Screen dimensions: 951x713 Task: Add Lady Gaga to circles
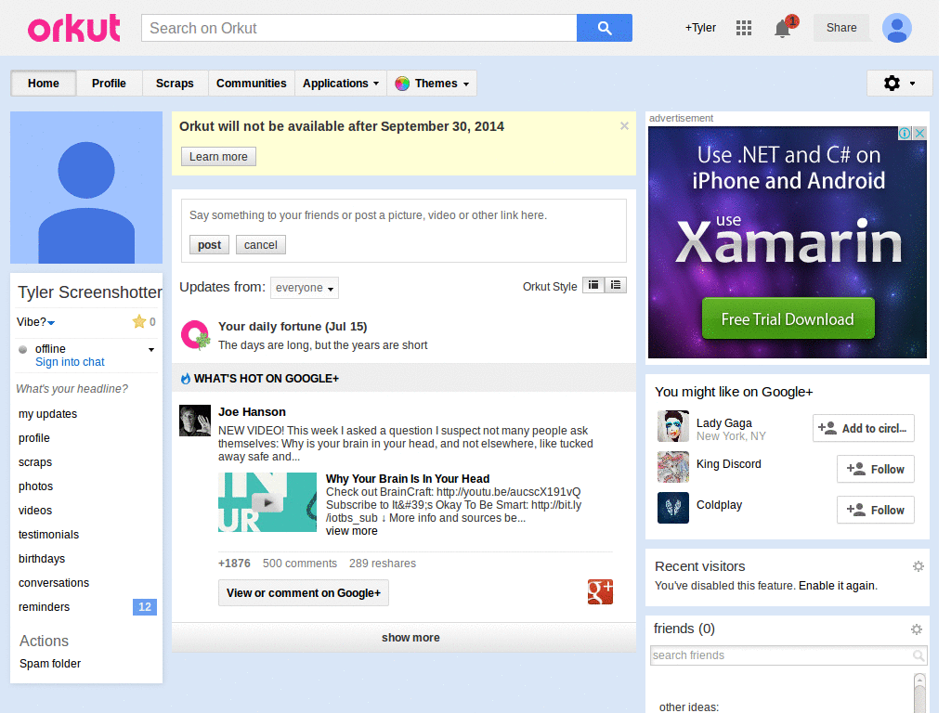[x=863, y=428]
